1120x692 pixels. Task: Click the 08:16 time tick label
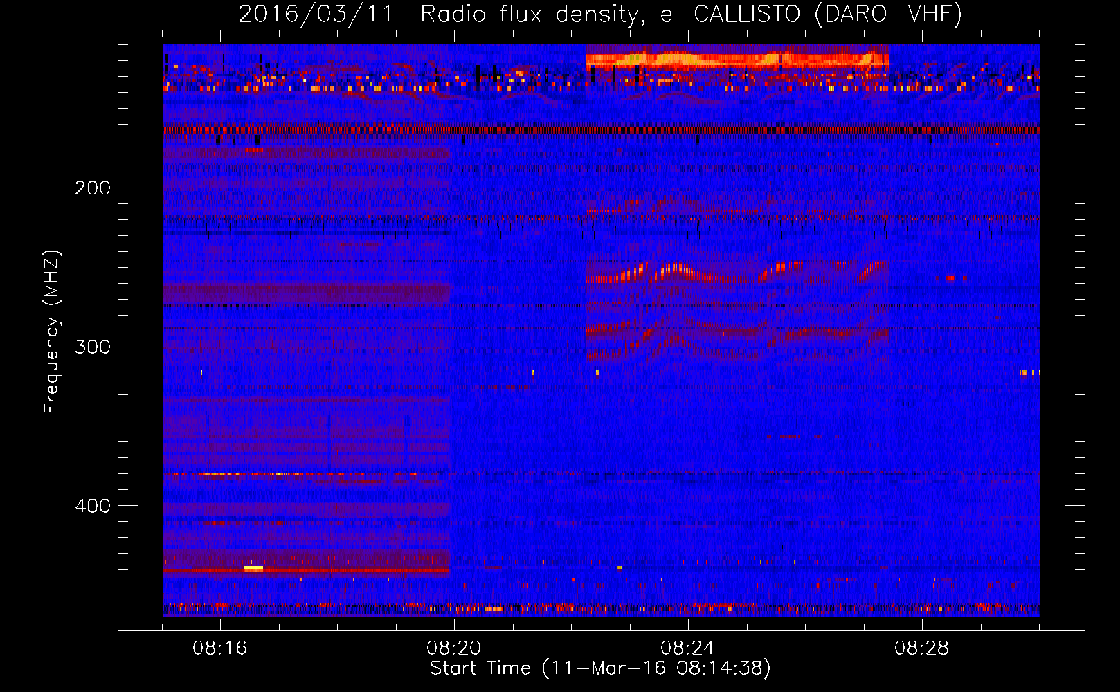tap(220, 648)
